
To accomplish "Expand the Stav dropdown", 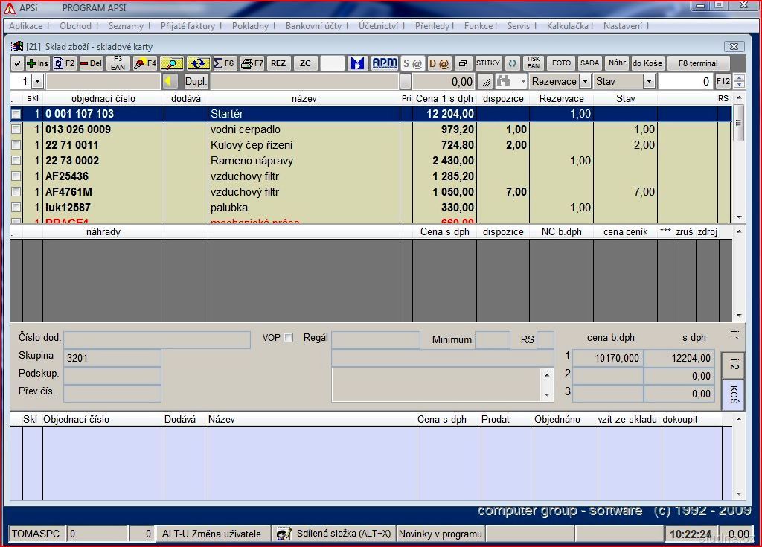I will click(649, 82).
